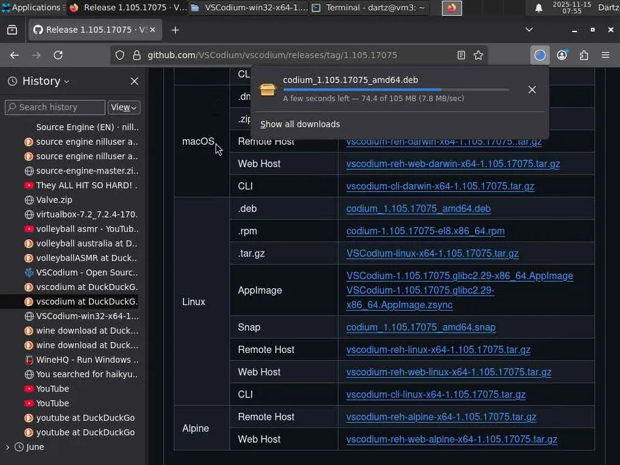Open vscodium-cli-linux-x64 tar.gz link
This screenshot has width=620, height=465.
tap(436, 395)
